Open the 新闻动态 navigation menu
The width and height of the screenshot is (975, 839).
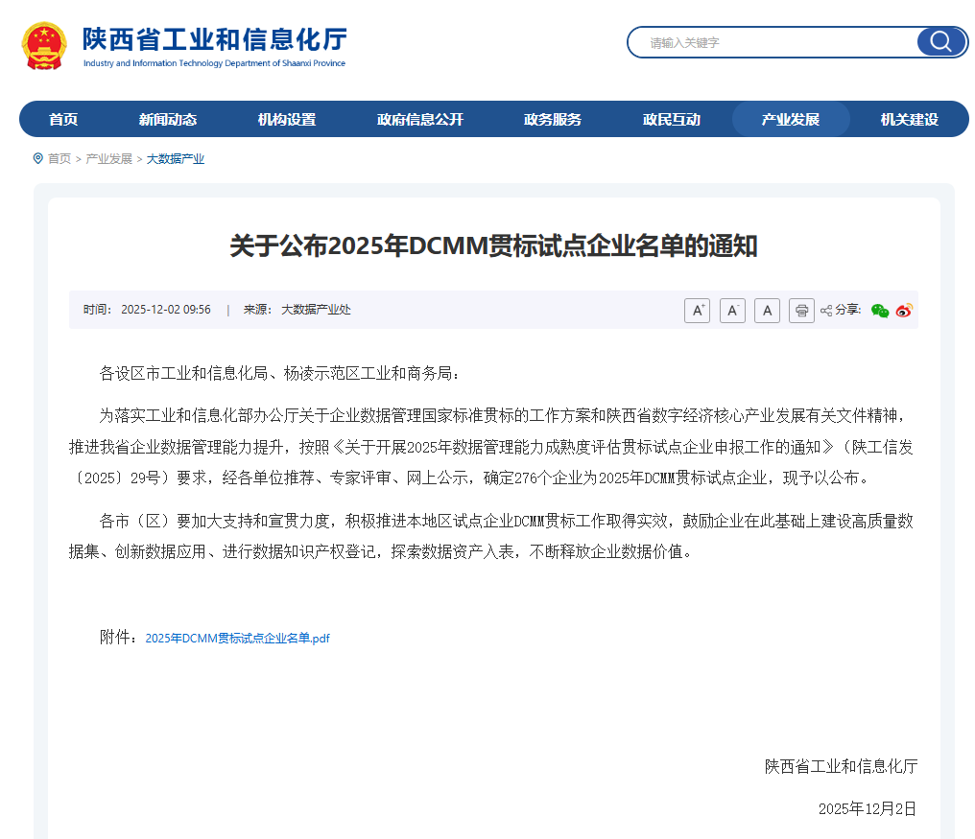pyautogui.click(x=168, y=120)
